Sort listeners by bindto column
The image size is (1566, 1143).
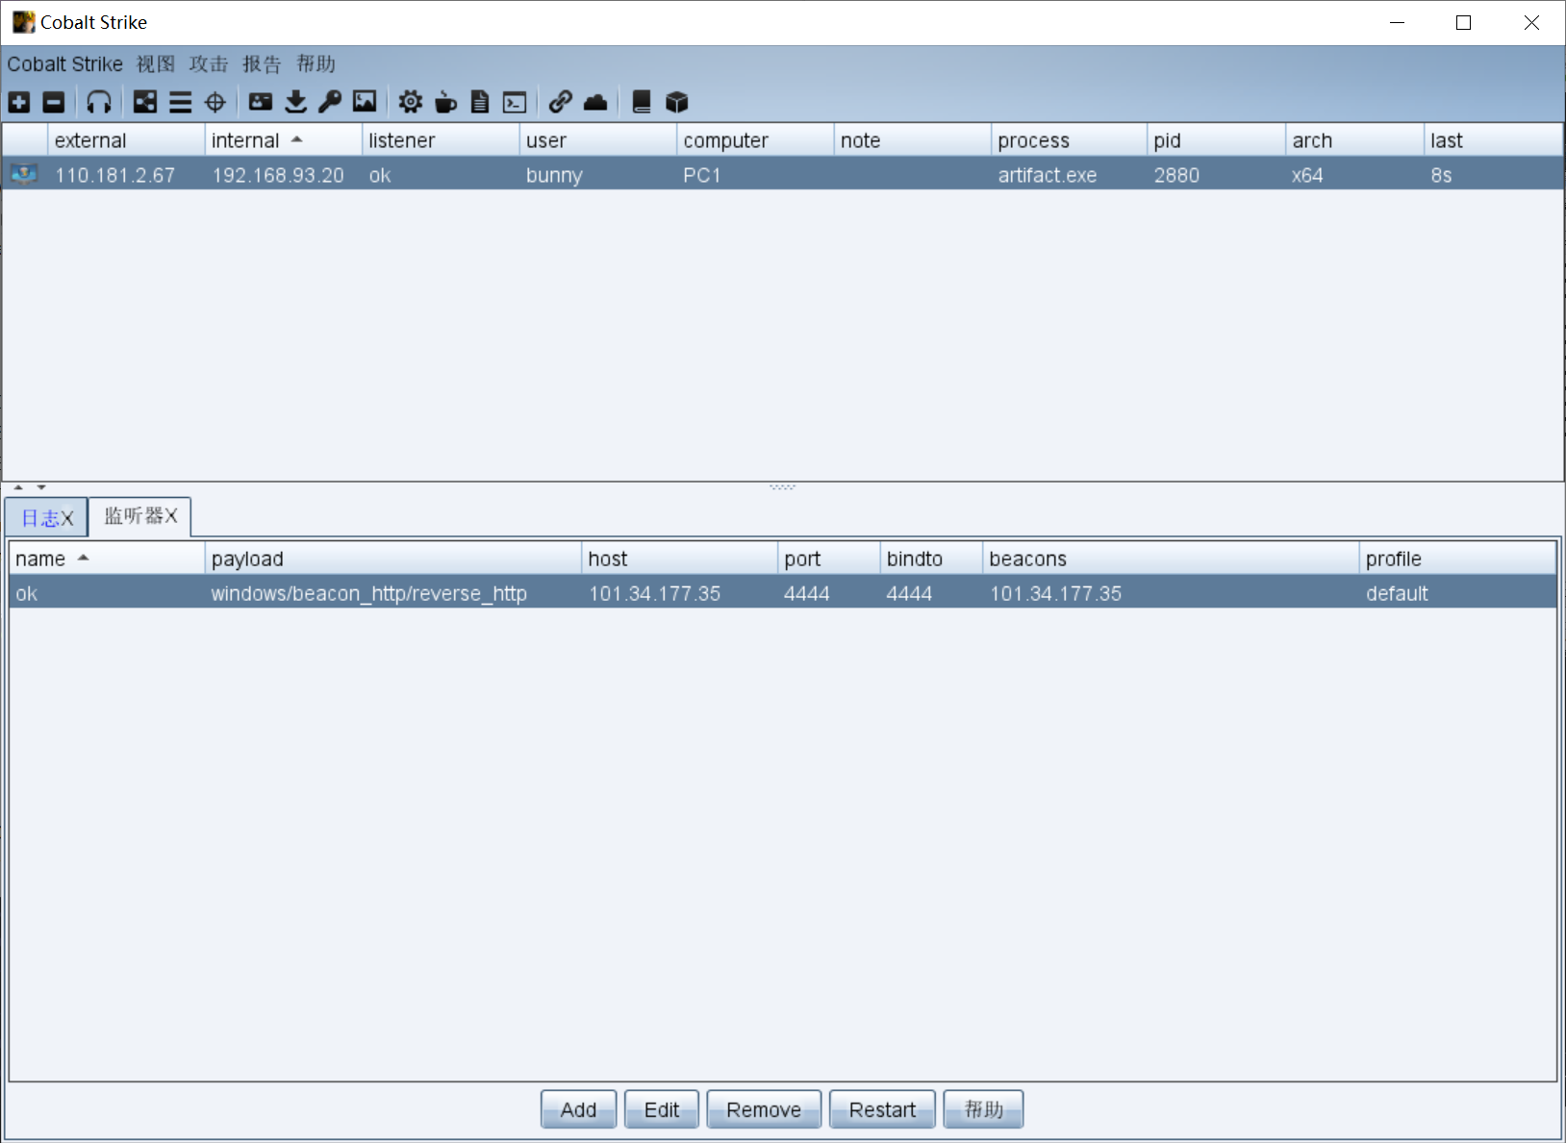[931, 559]
